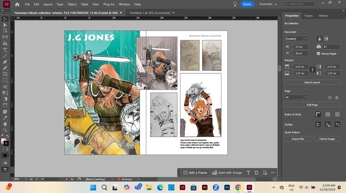Toggle show guides icon
346x193 pixels.
pos(318,125)
